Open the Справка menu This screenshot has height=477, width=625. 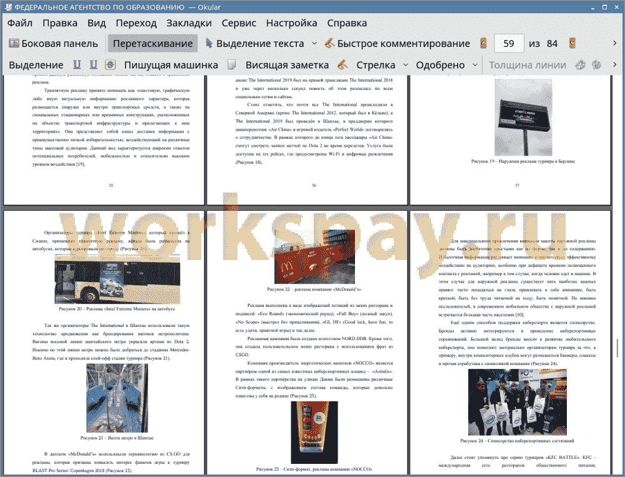[347, 23]
